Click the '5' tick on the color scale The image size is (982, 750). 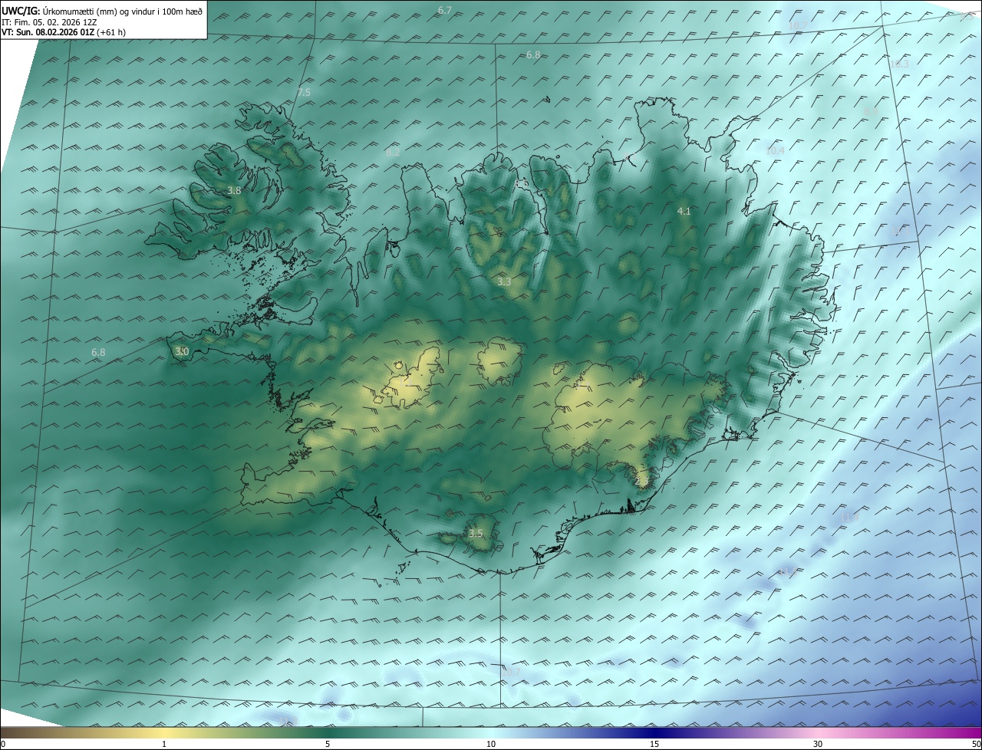pyautogui.click(x=328, y=744)
